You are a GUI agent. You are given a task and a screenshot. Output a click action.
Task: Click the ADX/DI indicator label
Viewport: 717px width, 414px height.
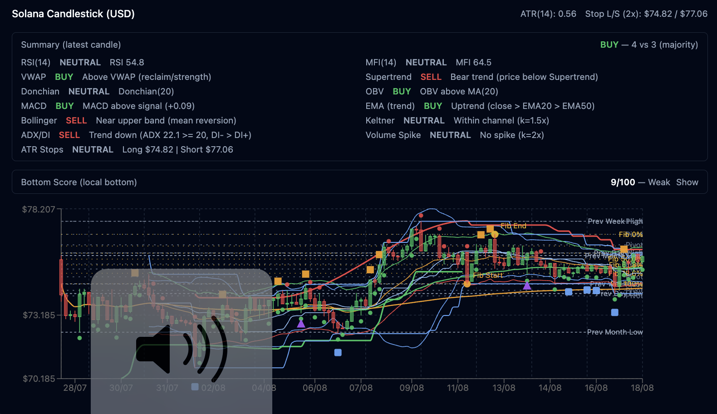pyautogui.click(x=36, y=135)
